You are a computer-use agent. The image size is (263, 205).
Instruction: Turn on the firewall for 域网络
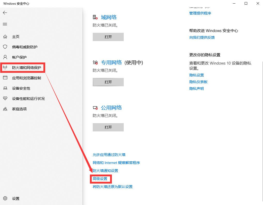click(x=108, y=37)
